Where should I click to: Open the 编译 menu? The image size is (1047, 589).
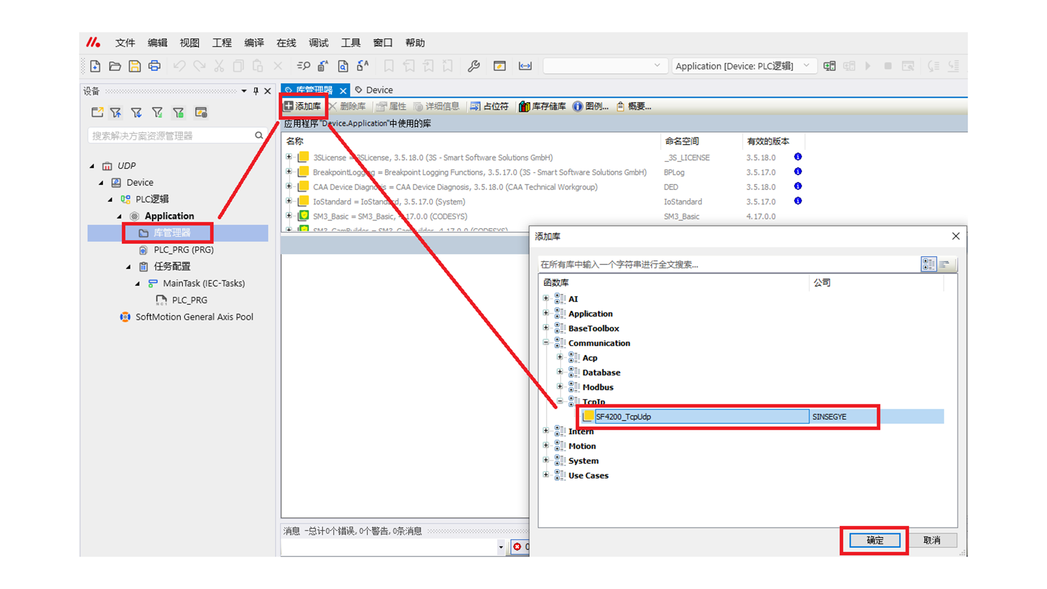tap(254, 43)
